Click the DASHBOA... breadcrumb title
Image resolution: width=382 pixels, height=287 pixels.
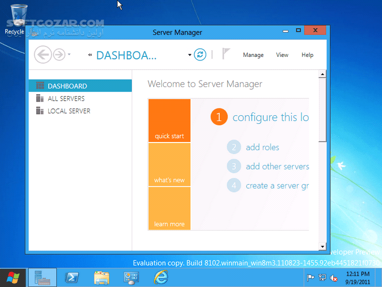click(126, 55)
